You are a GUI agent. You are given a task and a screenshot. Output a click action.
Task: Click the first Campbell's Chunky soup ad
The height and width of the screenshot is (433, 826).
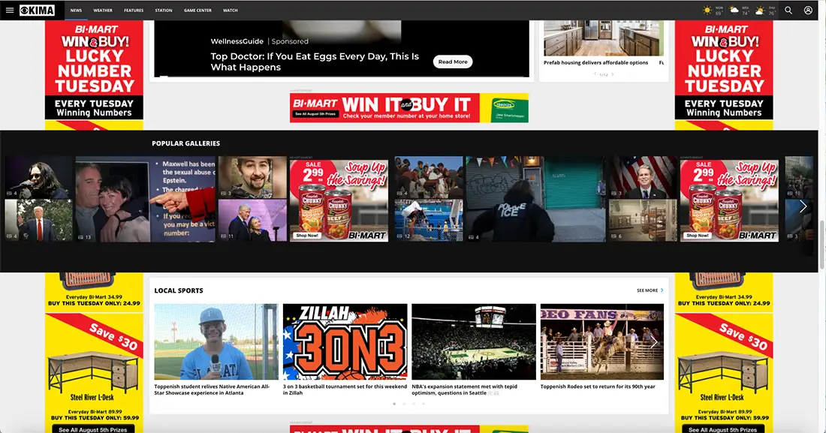coord(339,200)
